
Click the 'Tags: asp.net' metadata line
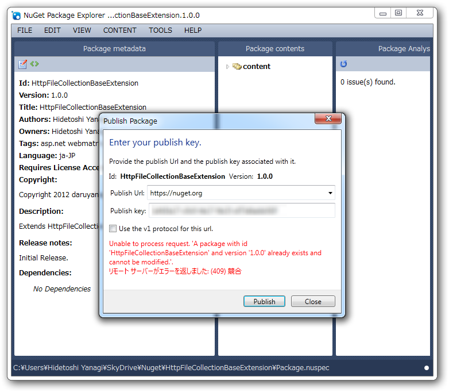click(59, 144)
